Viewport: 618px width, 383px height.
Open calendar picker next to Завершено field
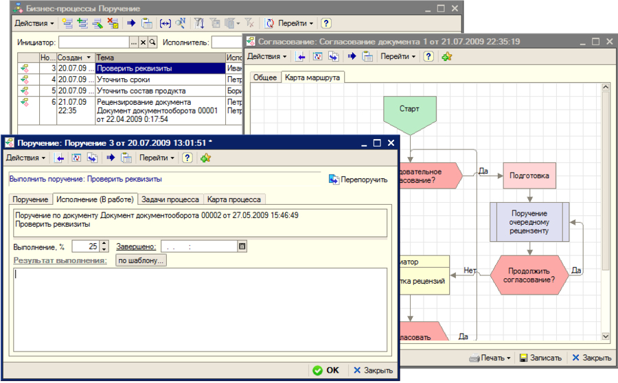click(242, 247)
